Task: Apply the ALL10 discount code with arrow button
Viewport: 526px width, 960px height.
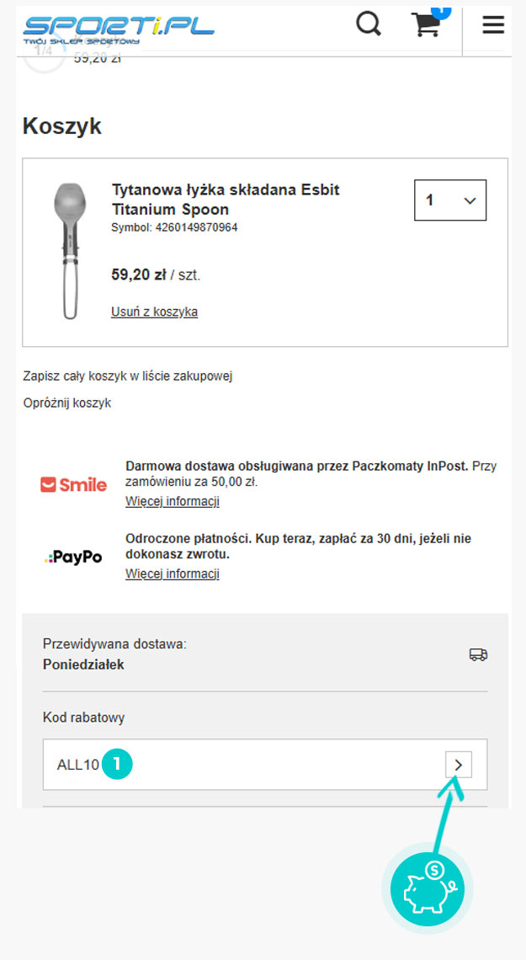Action: coord(459,764)
